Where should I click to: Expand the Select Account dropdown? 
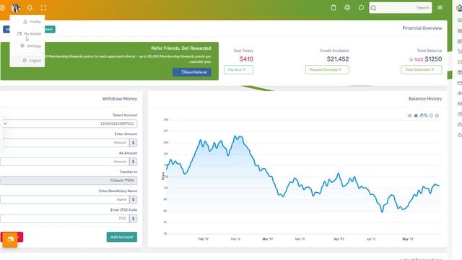point(69,123)
